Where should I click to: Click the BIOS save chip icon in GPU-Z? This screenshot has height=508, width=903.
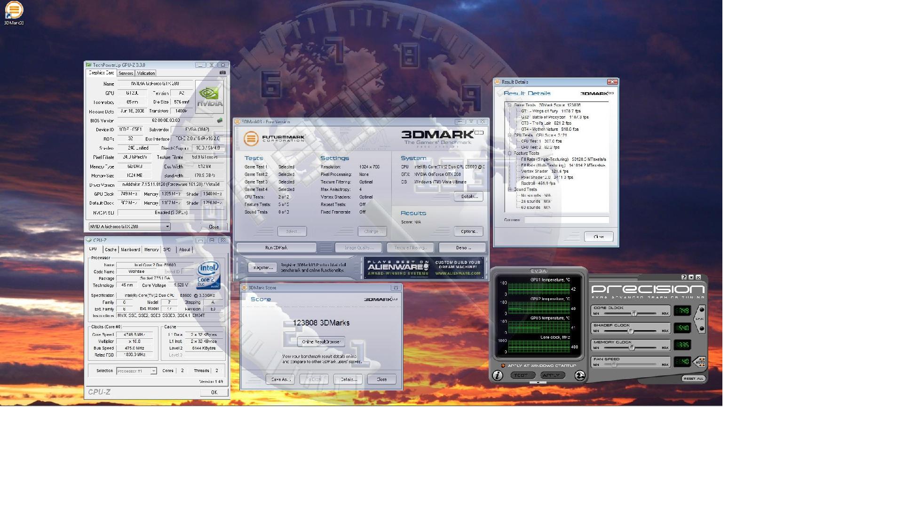[x=219, y=120]
